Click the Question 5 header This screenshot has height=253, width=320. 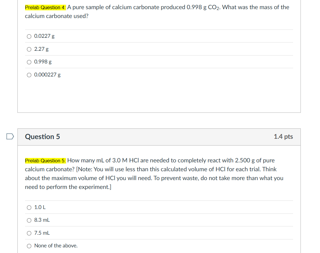tap(42, 137)
